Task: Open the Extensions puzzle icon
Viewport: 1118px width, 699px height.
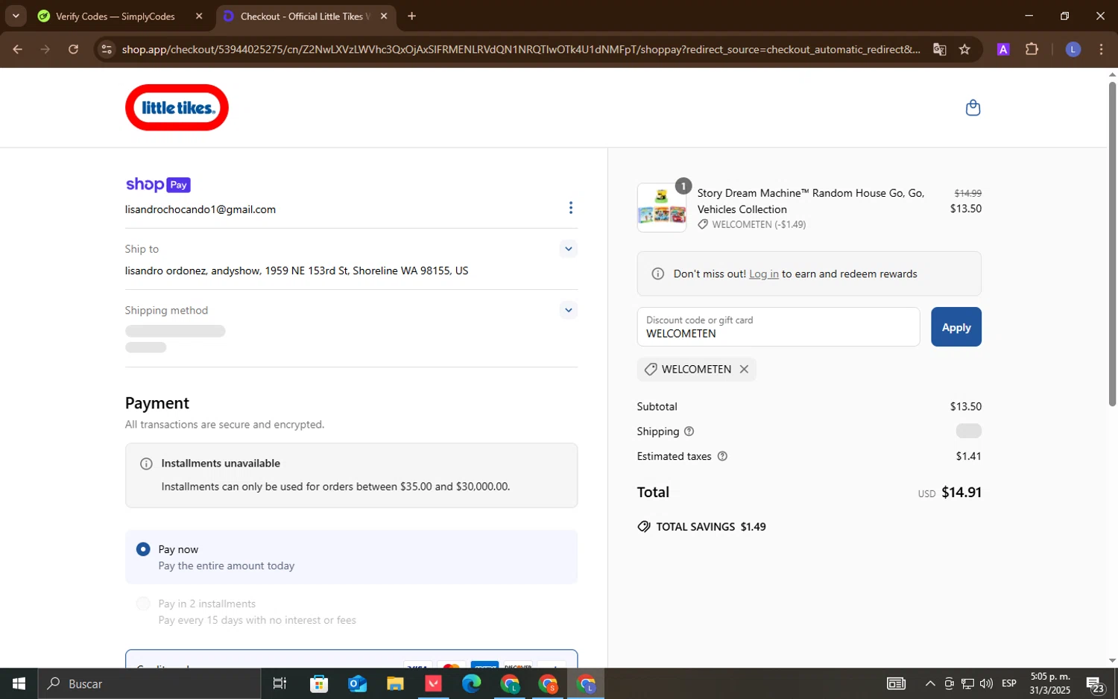Action: pos(1032,49)
